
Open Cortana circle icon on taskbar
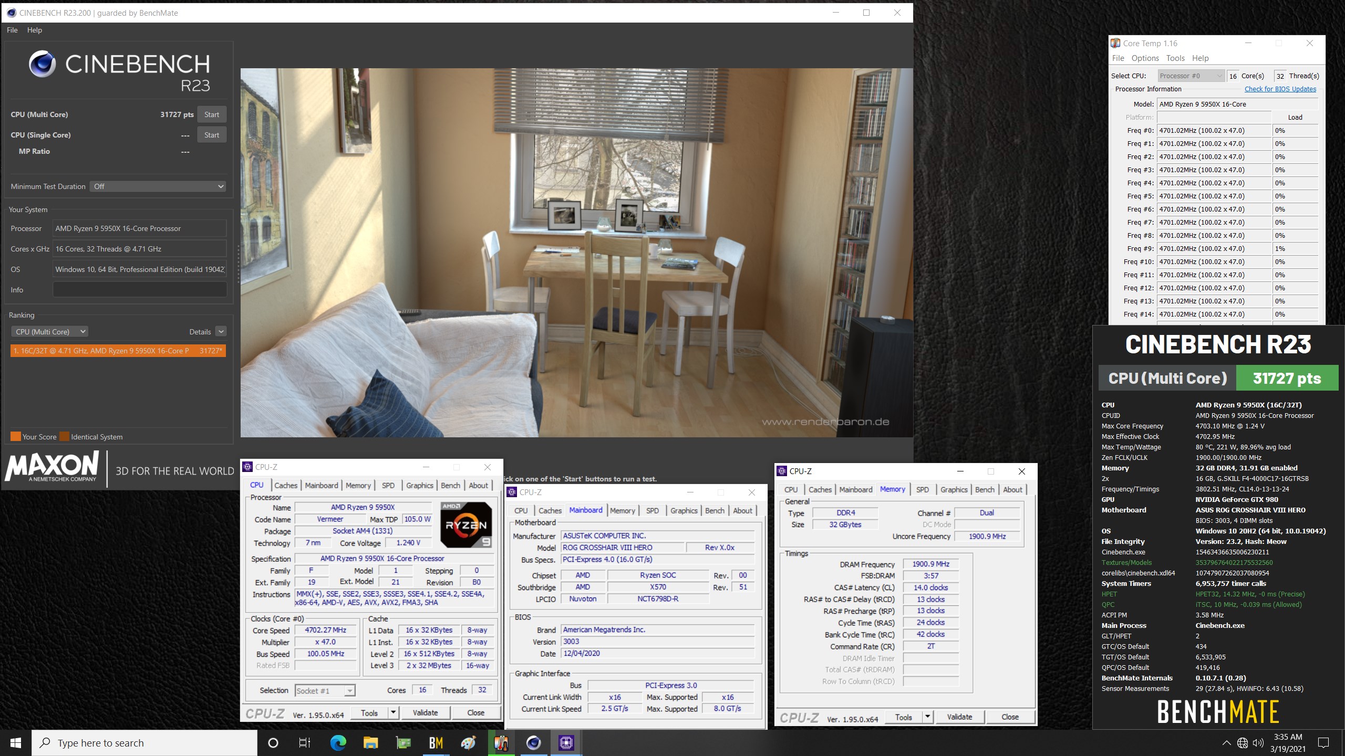[x=273, y=742]
